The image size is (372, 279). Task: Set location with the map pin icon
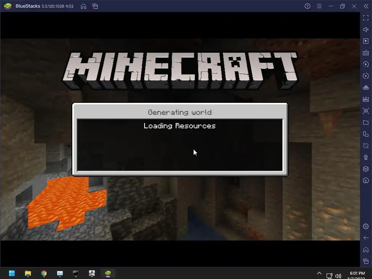(x=366, y=157)
